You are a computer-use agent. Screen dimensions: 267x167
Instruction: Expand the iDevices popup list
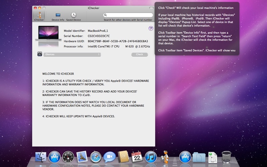pos(72,54)
